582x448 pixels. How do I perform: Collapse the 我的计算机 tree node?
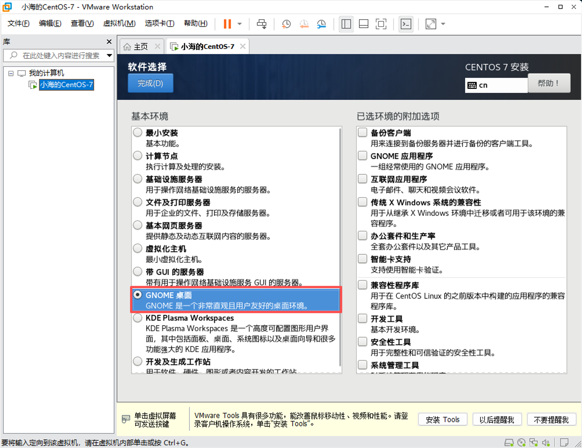(x=11, y=73)
